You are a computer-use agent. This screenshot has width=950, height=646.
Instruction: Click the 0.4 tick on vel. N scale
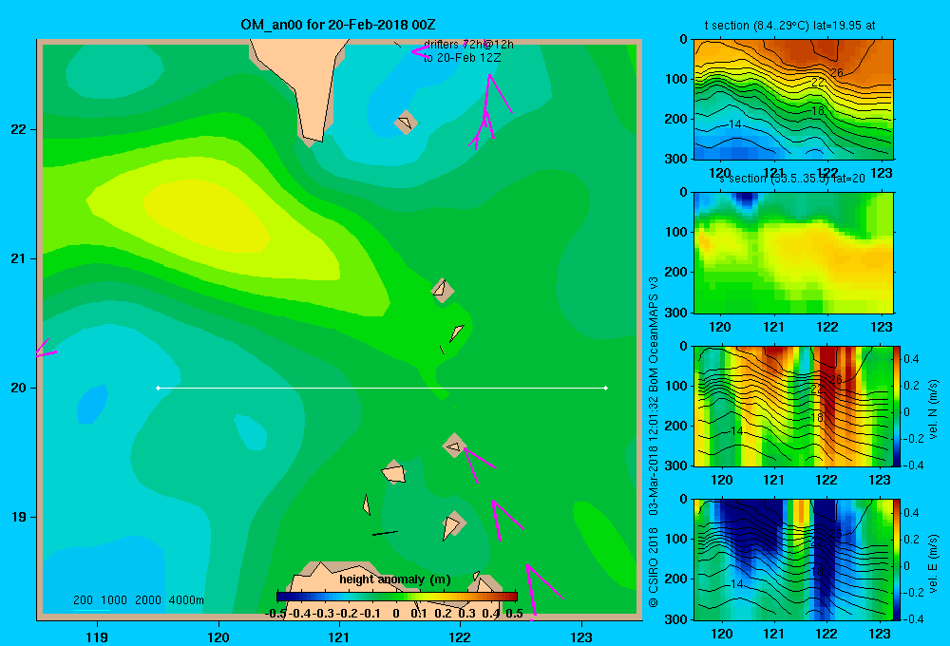(x=911, y=359)
